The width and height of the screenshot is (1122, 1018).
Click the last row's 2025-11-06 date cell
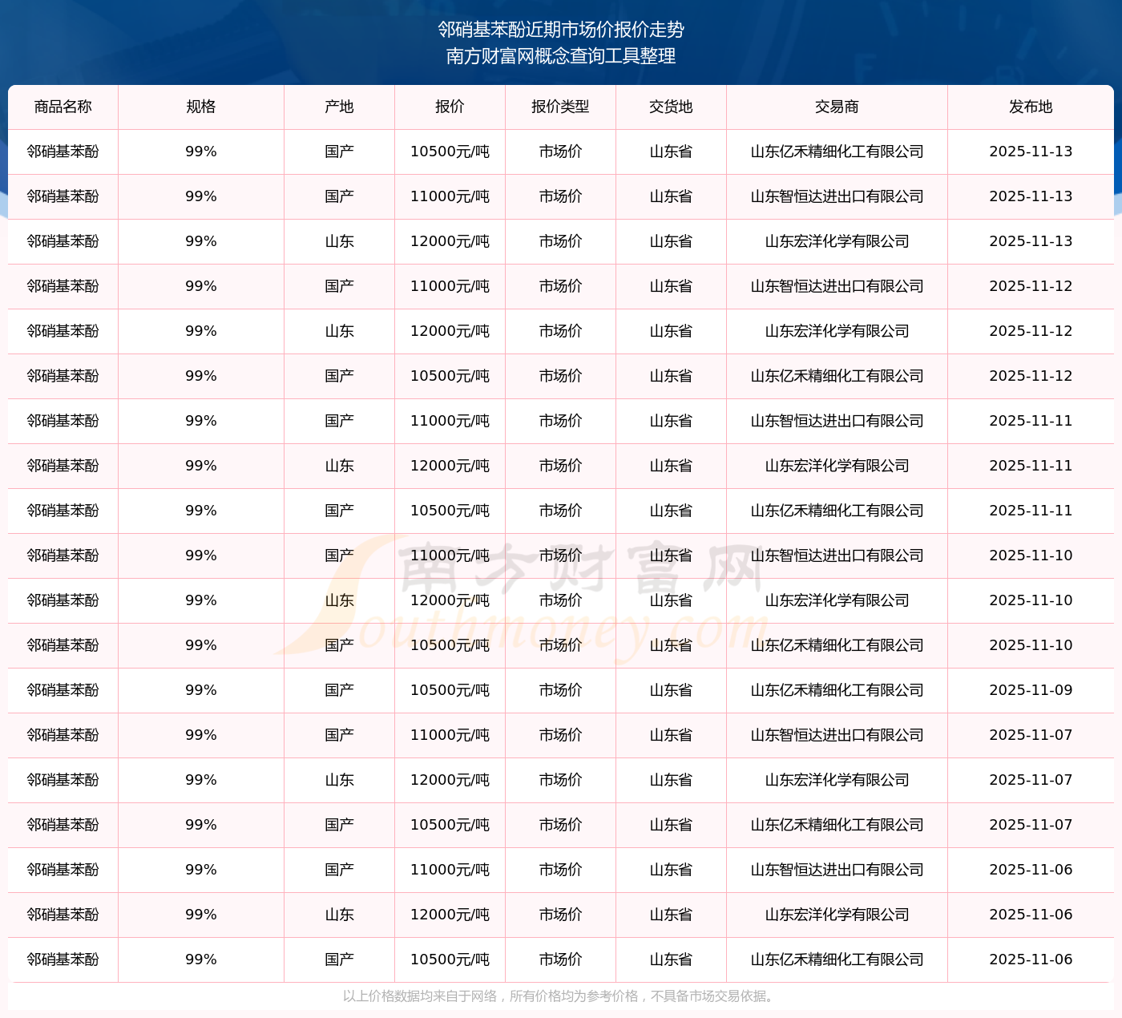tap(1031, 959)
